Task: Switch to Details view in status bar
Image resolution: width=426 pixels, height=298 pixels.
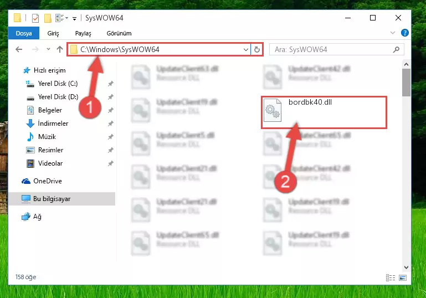Action: coord(391,278)
